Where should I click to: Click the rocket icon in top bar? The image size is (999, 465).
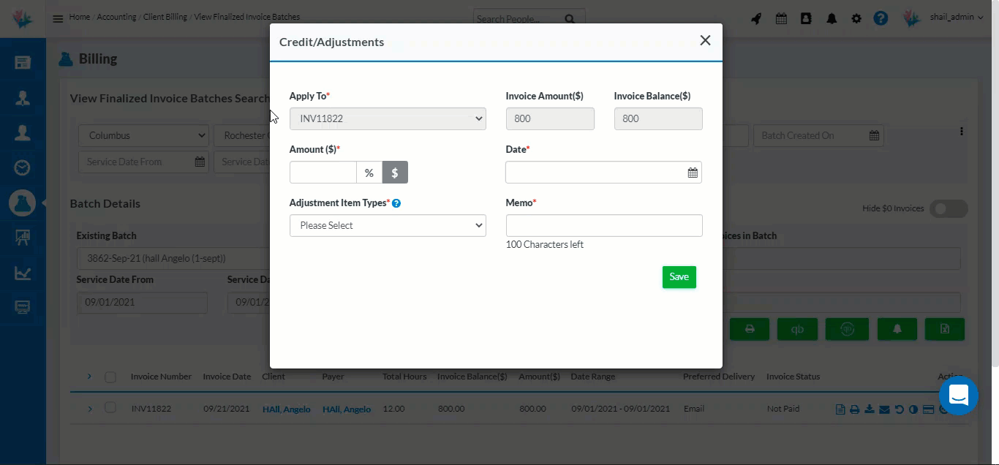click(756, 19)
